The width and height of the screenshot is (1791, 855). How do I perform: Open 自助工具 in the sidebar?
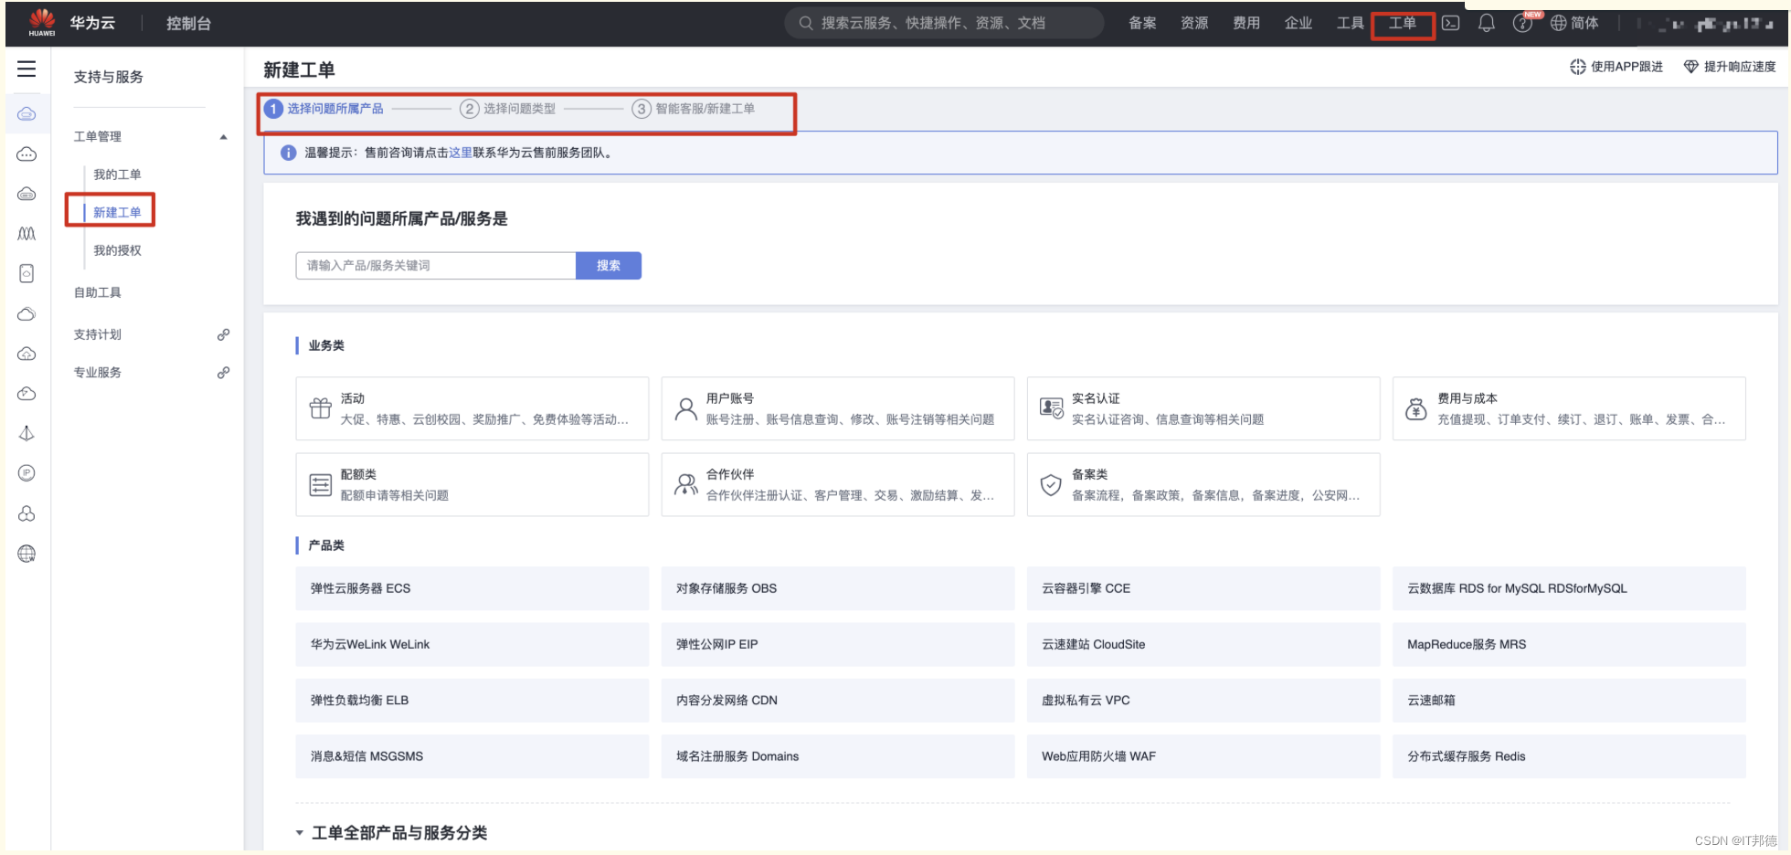click(98, 292)
